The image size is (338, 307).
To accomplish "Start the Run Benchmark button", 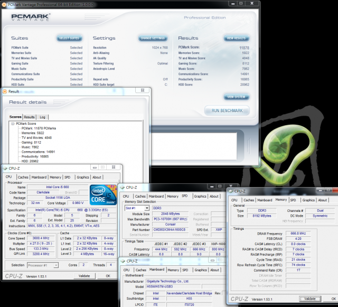I will (227, 110).
